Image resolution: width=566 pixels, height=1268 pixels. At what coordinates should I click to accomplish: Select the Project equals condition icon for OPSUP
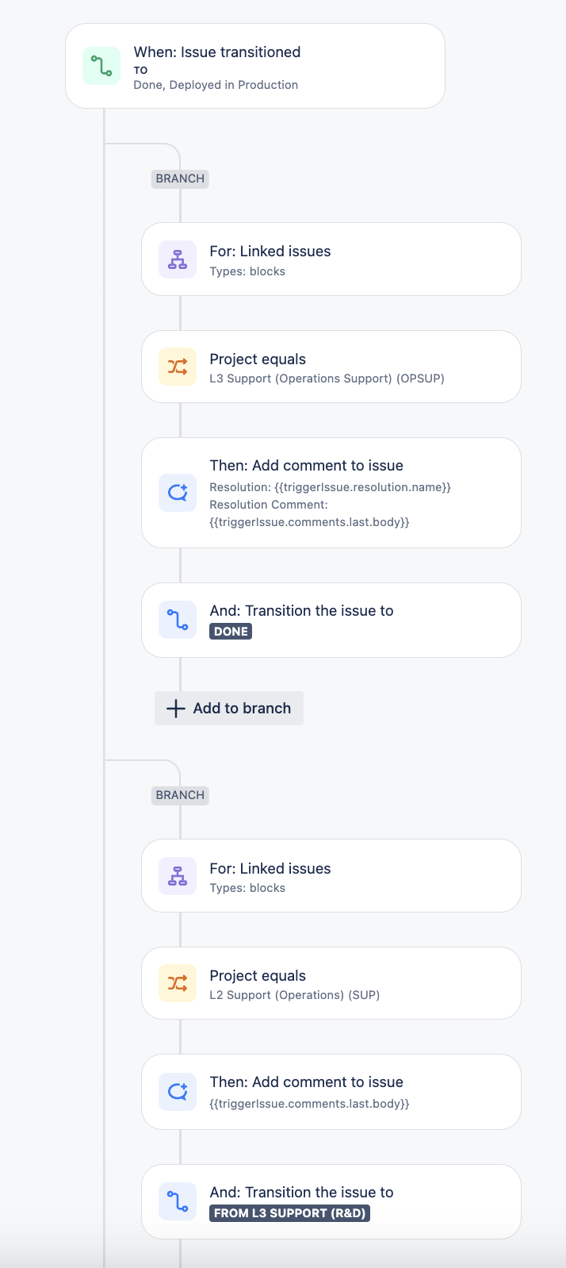[177, 367]
